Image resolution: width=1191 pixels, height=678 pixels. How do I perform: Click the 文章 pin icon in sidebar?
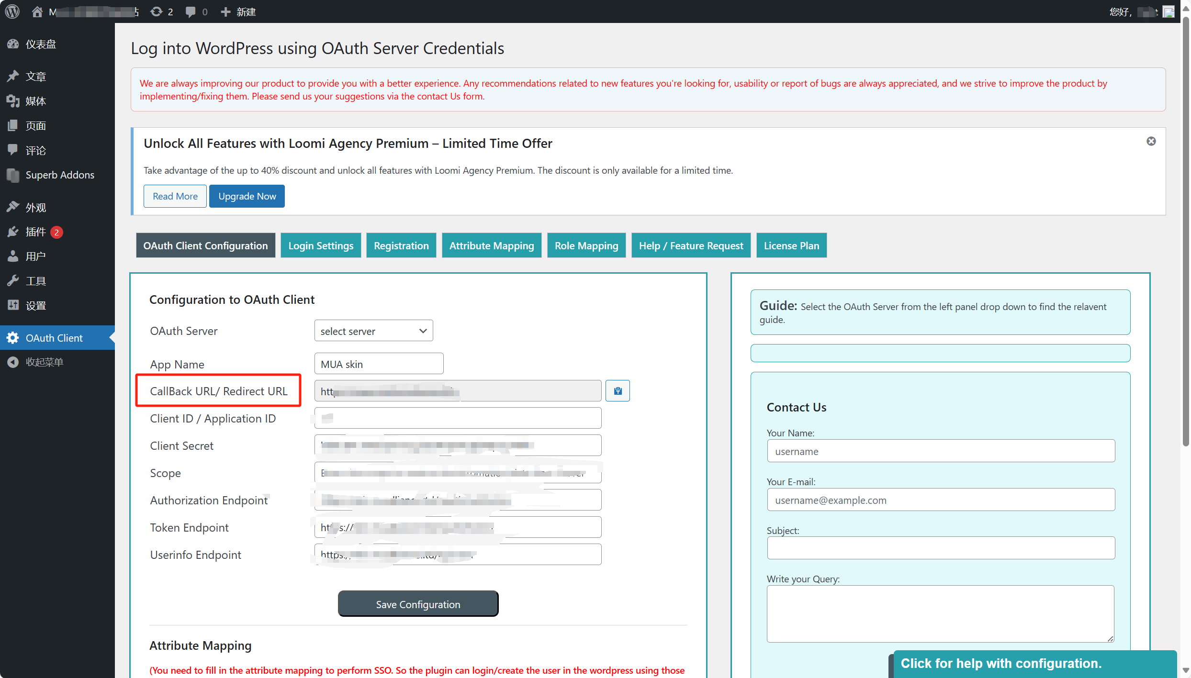pos(13,76)
